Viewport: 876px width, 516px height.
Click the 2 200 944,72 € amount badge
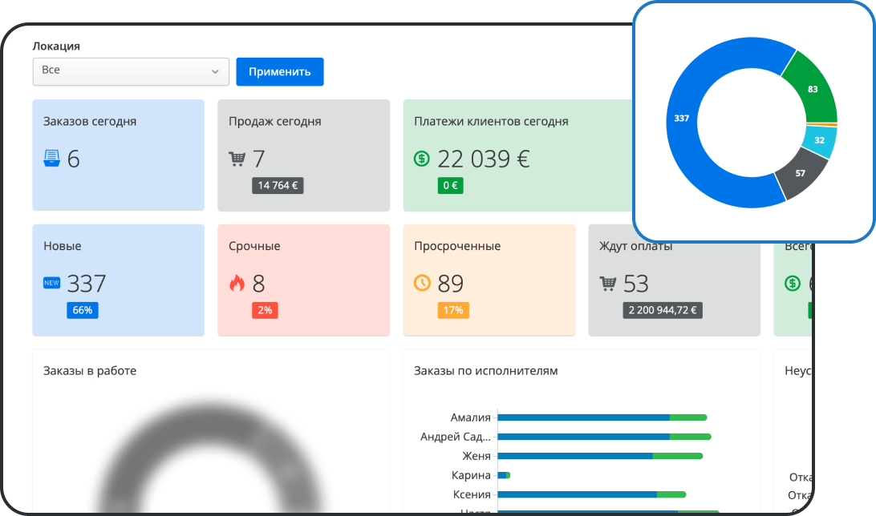tap(663, 310)
